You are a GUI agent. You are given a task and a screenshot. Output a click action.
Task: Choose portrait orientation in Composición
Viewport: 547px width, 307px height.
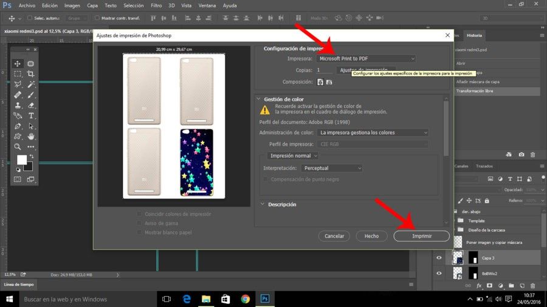coord(320,82)
